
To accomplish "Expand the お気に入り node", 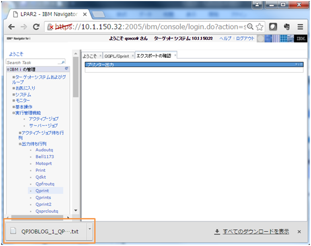I will [14, 88].
